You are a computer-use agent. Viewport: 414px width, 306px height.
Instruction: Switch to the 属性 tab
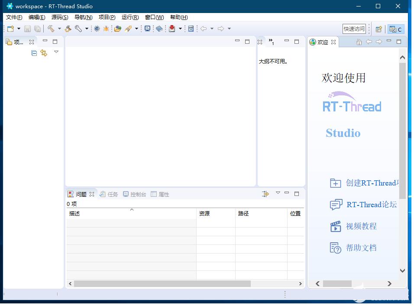(160, 195)
